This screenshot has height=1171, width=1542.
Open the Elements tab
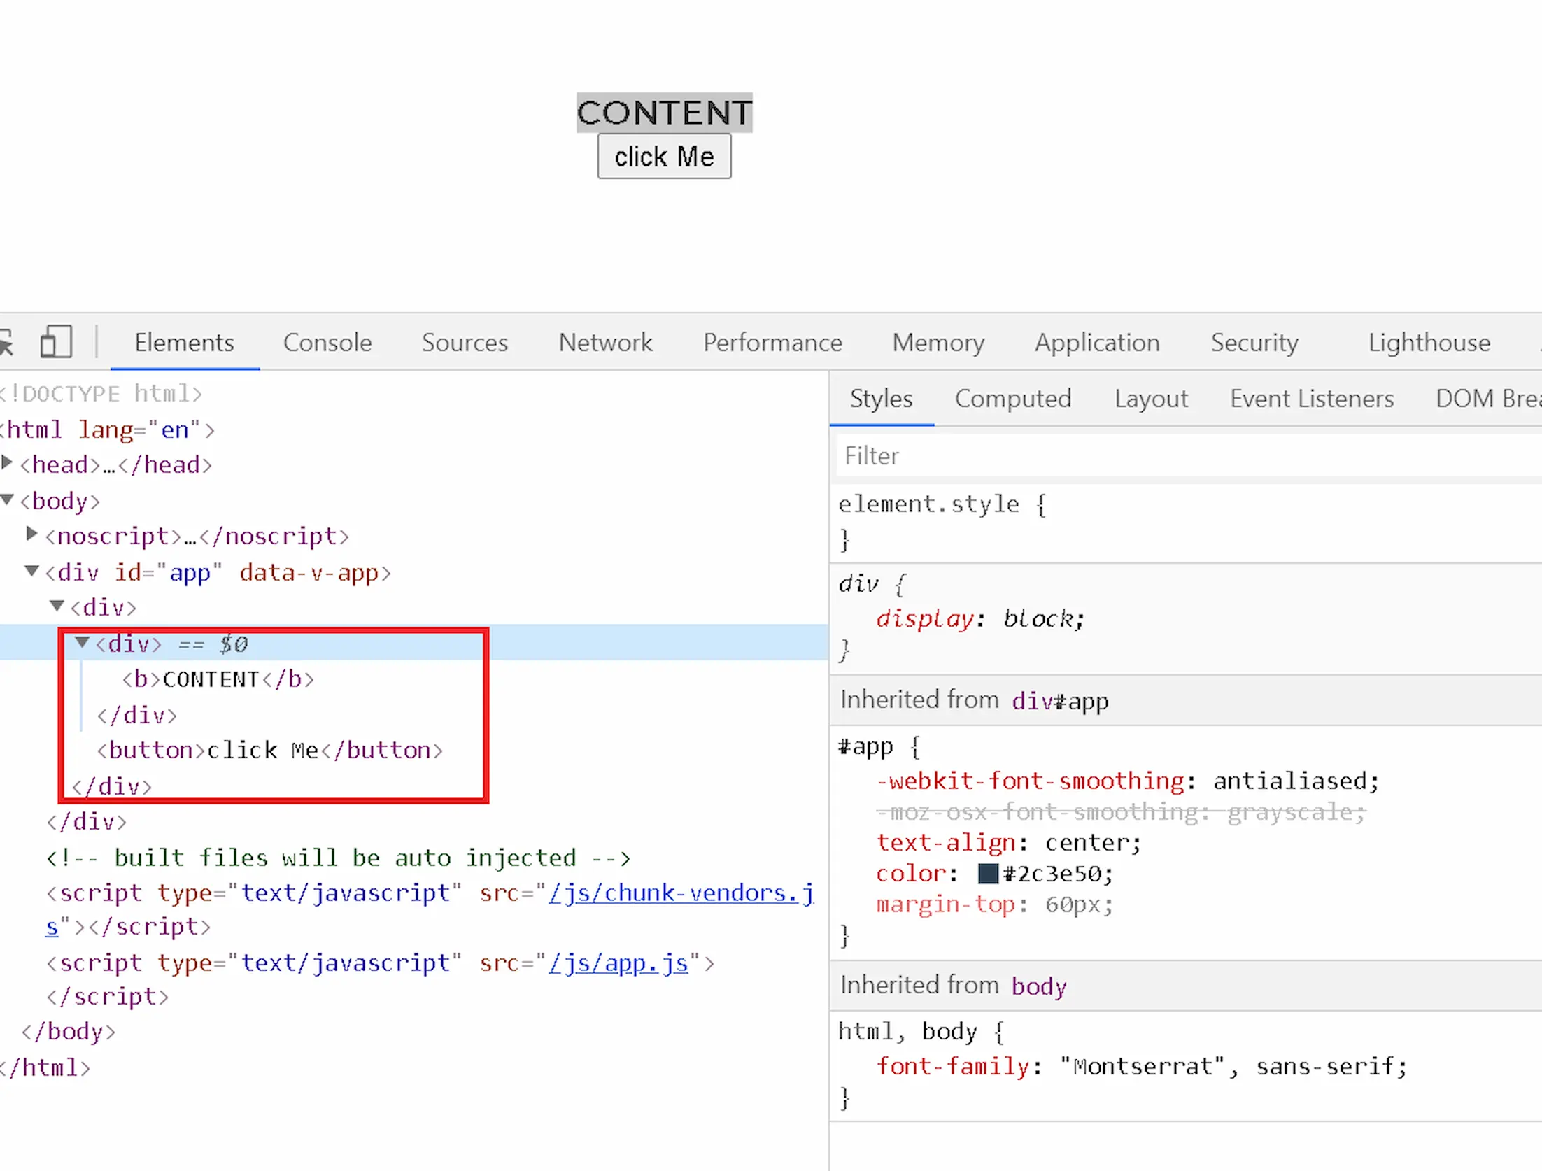coord(184,342)
